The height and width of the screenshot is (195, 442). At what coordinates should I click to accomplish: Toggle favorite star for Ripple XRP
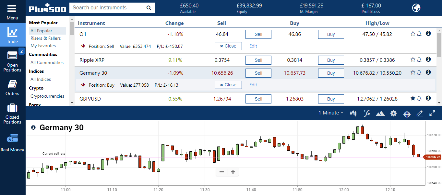(413, 60)
